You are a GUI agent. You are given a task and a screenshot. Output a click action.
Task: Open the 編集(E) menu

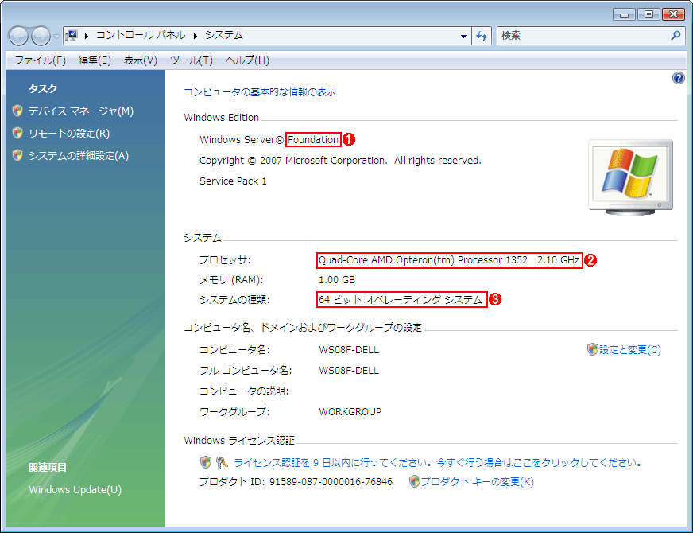[95, 60]
